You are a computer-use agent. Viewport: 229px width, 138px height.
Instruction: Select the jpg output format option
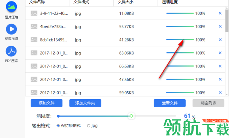89,126
